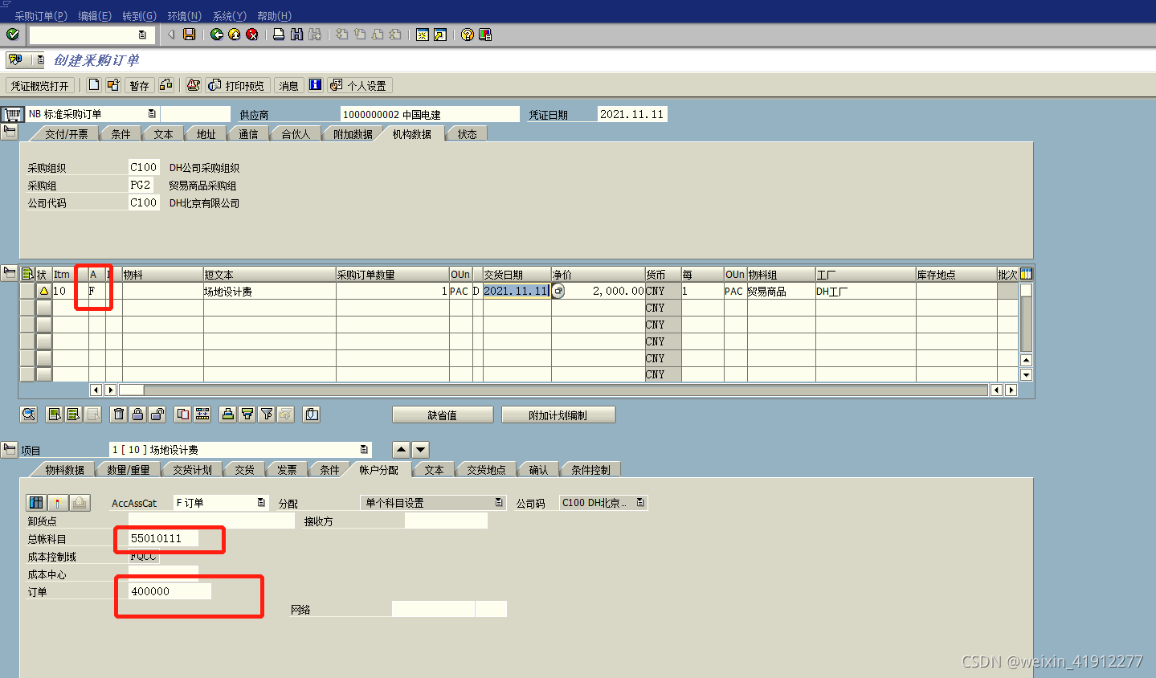Click the other purchase order icon
The image size is (1156, 678).
[x=113, y=85]
